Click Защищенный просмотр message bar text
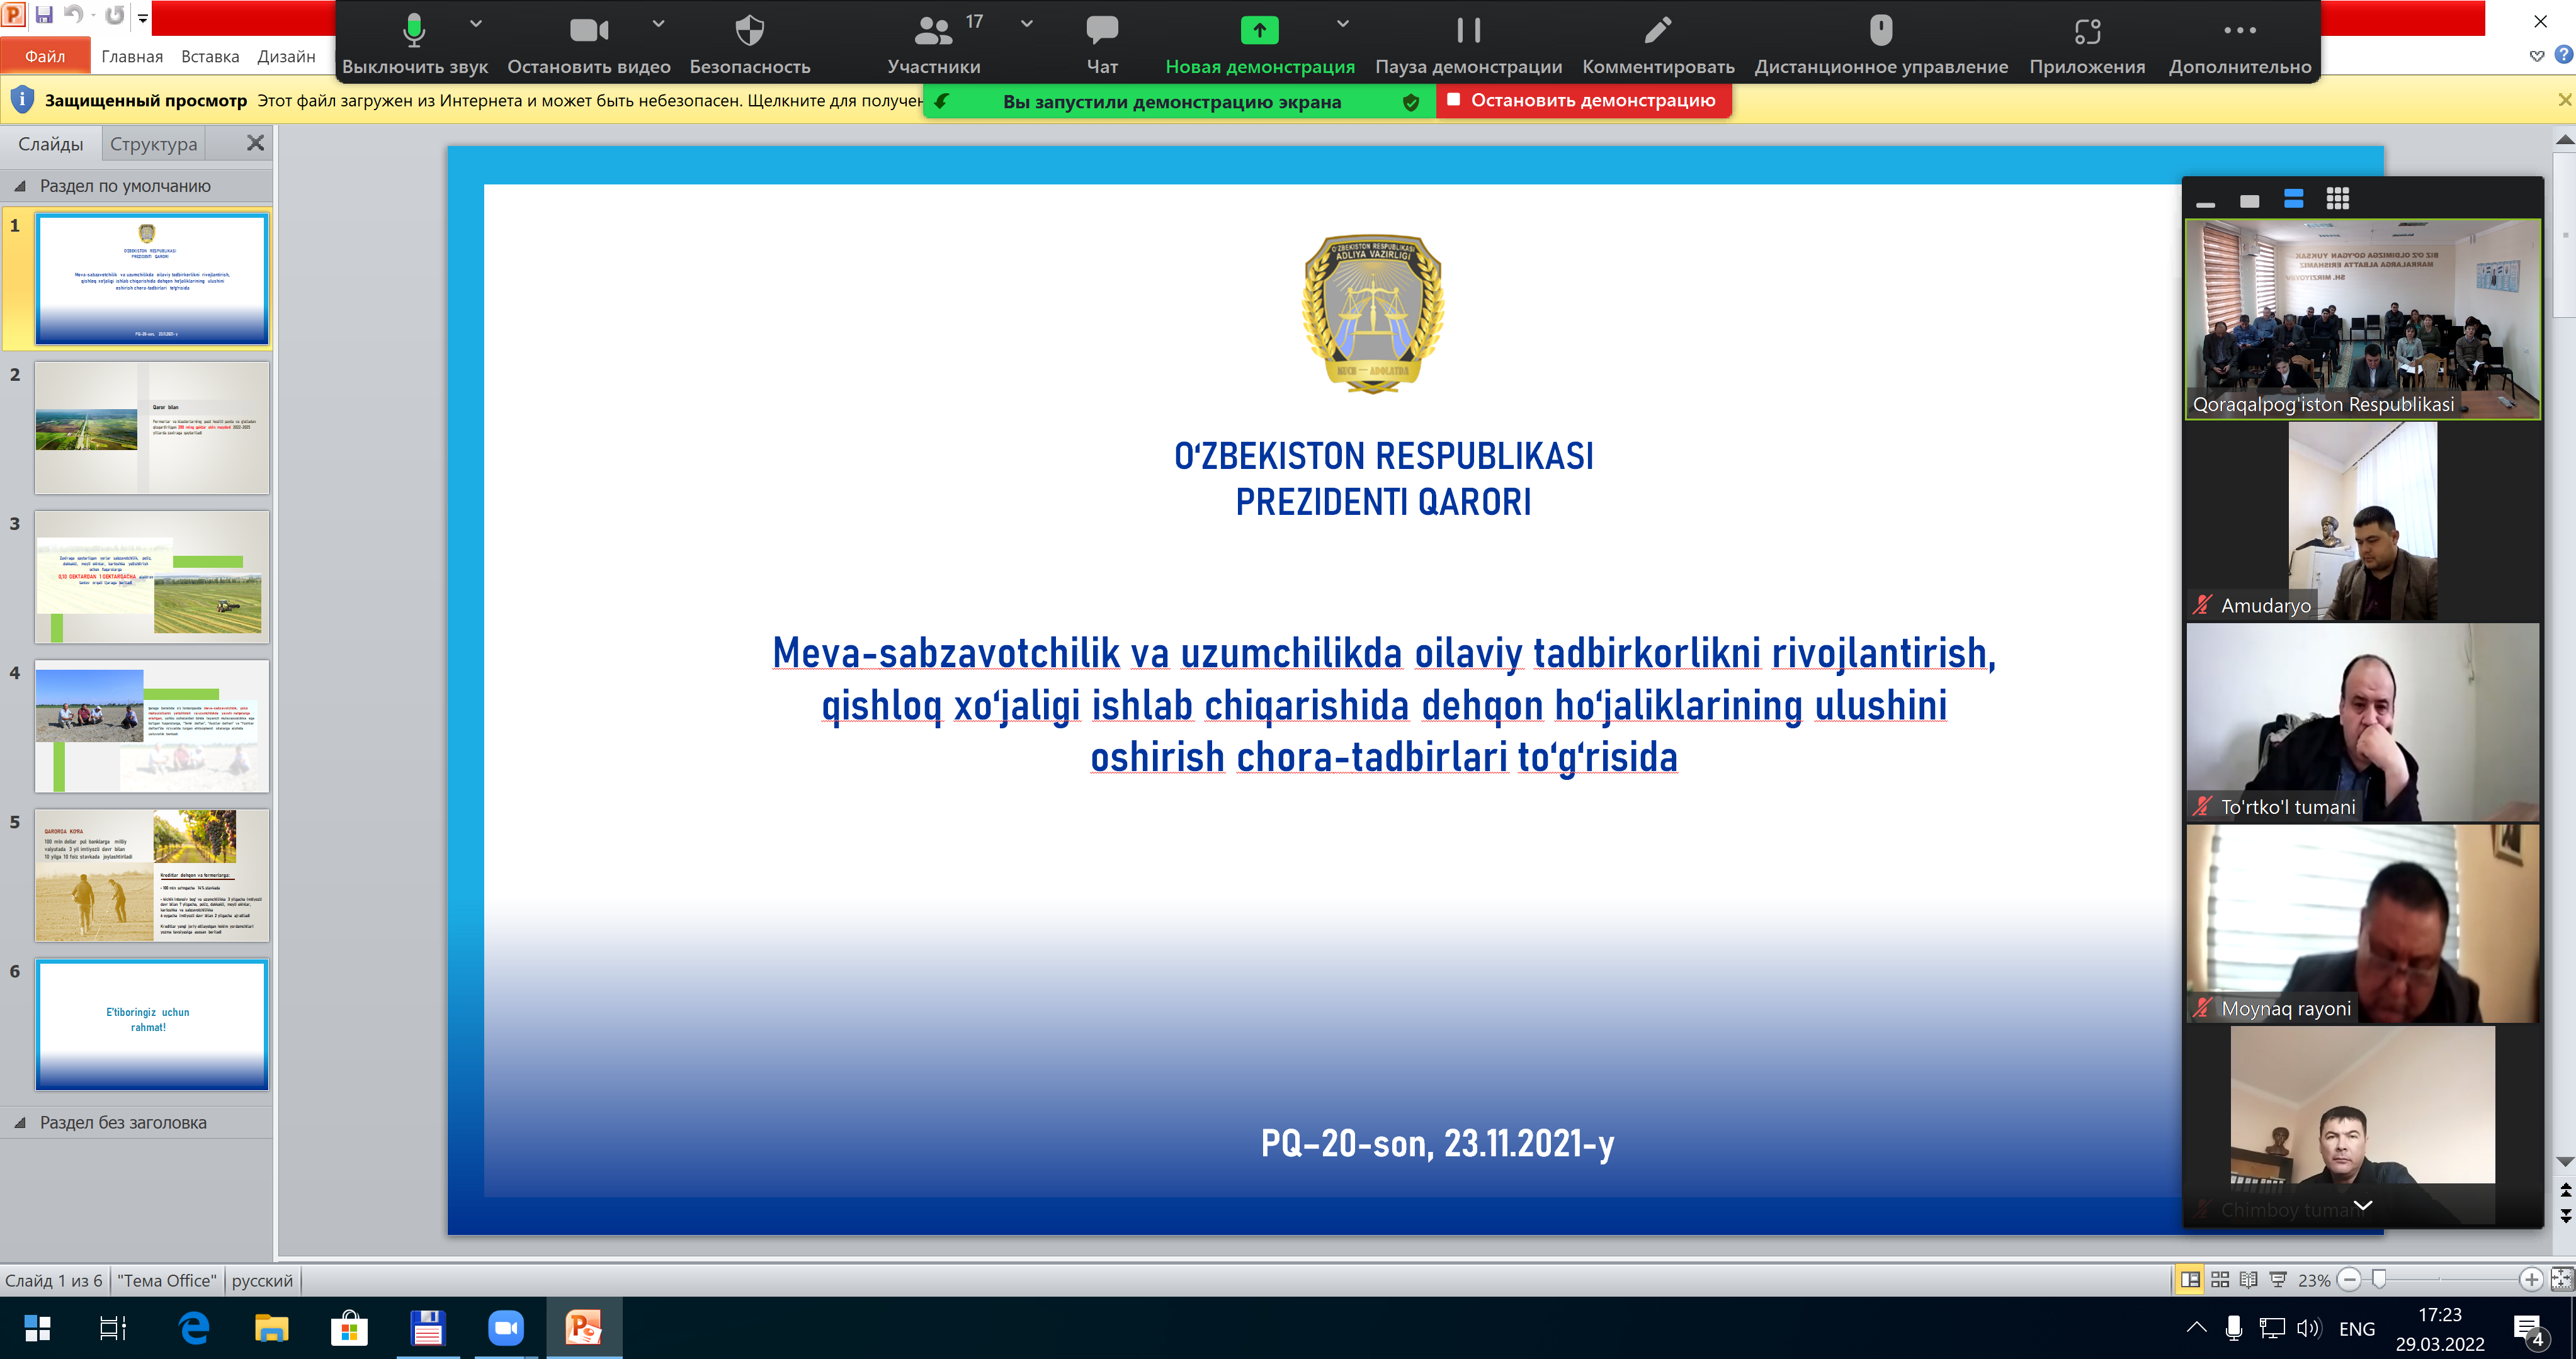This screenshot has height=1359, width=2576. 146,100
